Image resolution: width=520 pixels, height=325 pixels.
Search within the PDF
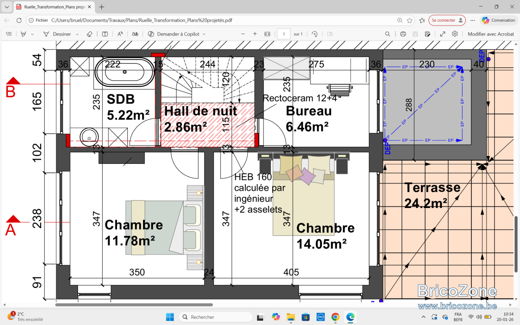tap(388, 34)
